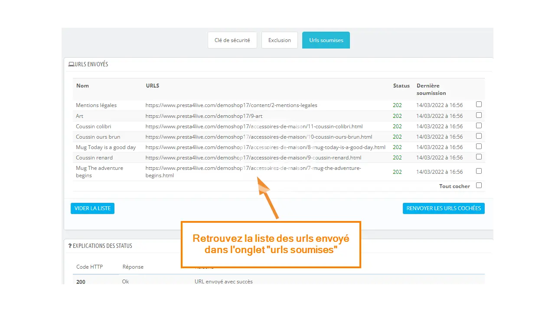
Task: Click RENVOYER LES URLS COCHÉES button
Action: tap(444, 208)
